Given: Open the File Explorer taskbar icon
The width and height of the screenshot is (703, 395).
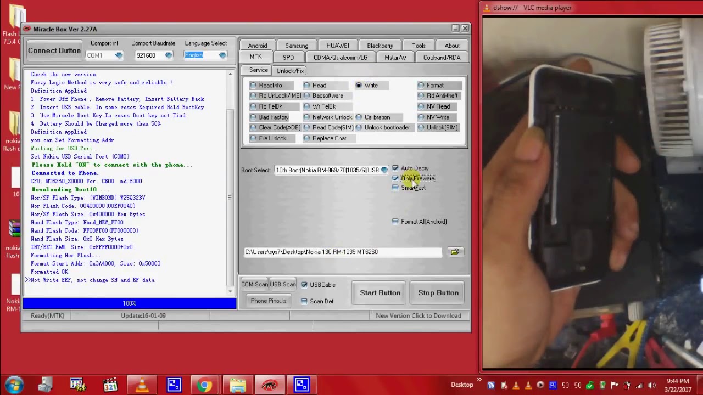Looking at the screenshot, I should (x=237, y=385).
